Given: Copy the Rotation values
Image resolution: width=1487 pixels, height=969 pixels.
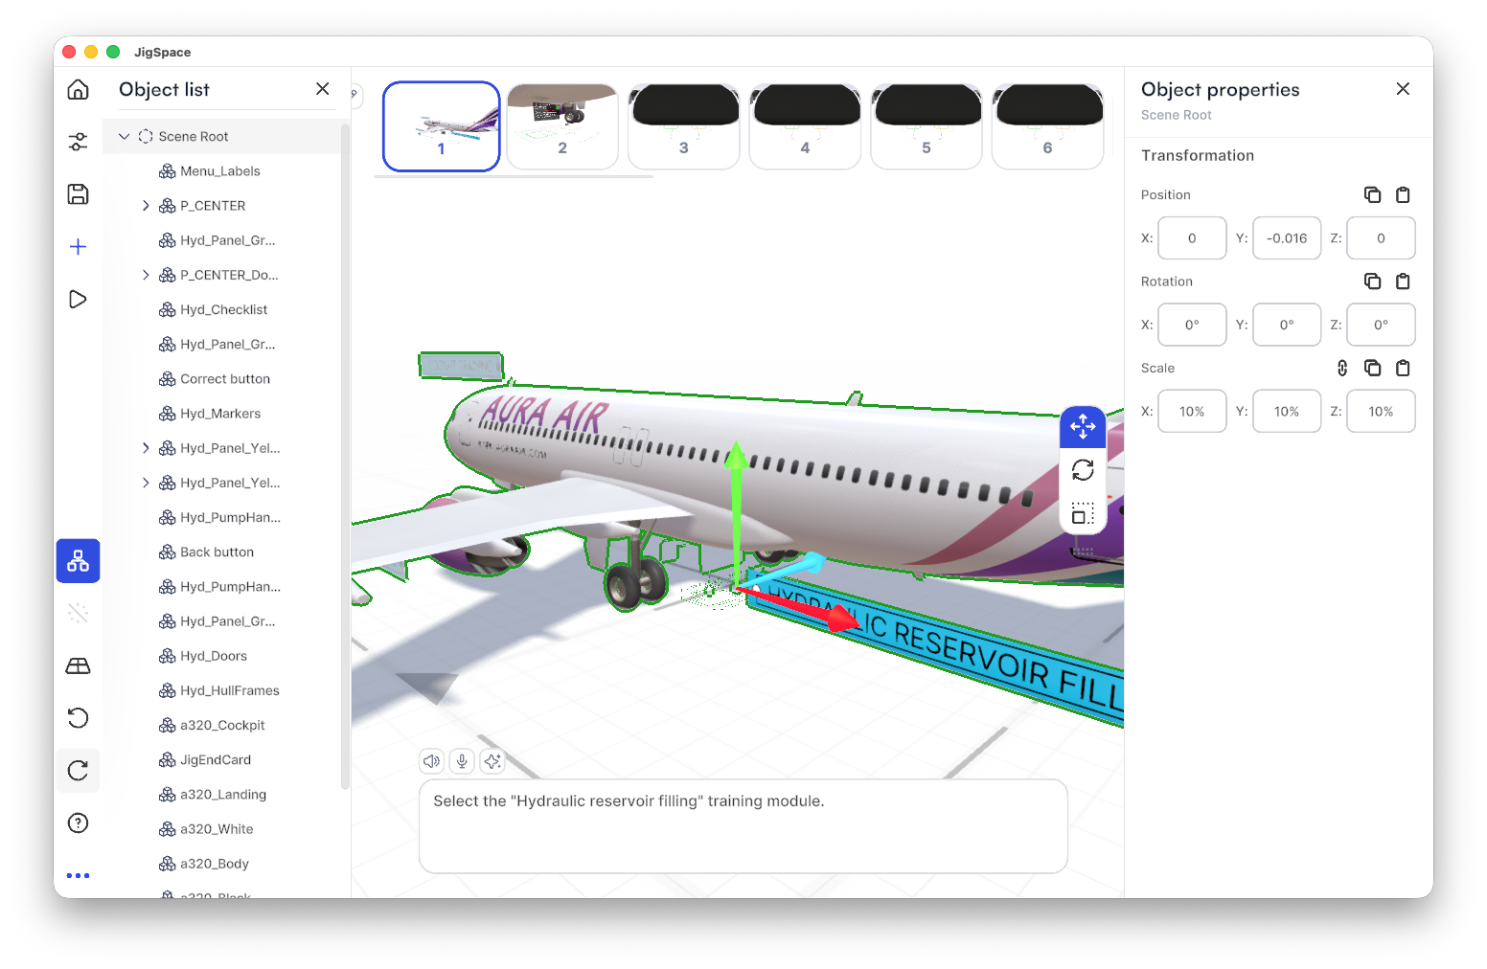Looking at the screenshot, I should click(1373, 282).
